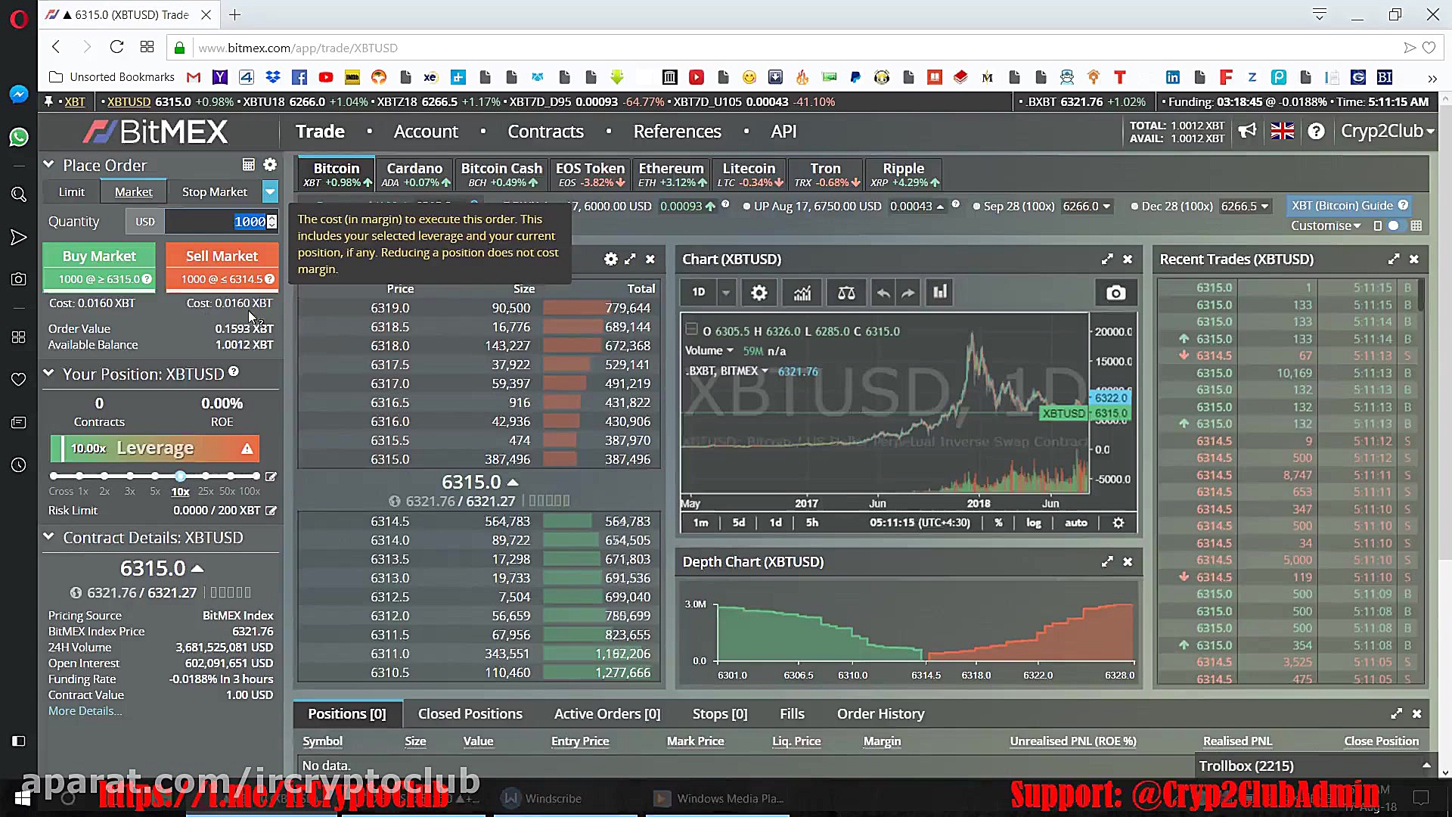Set chart range to 5d
Screen dimensions: 1452x817
pos(739,523)
